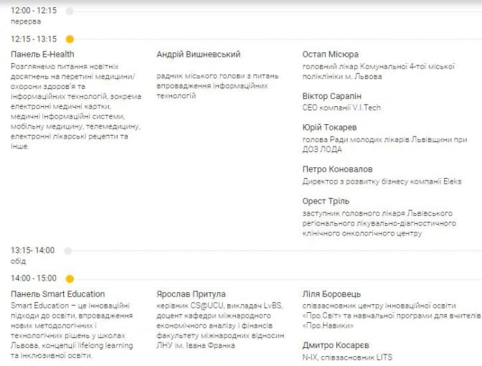
Task: Open Юрій Токарев's speaker entry
Action: (331, 128)
